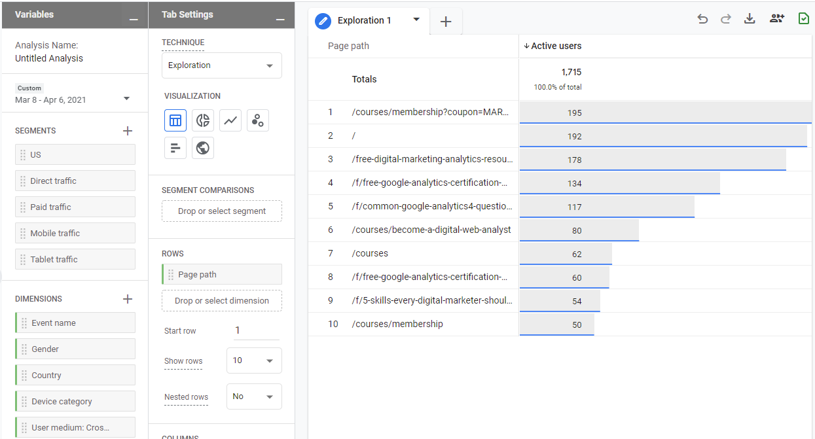Add a new exploration tab

pos(446,22)
